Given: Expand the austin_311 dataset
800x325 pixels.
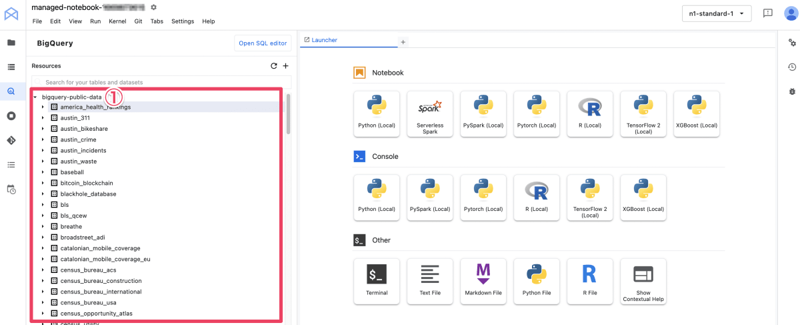Looking at the screenshot, I should point(43,118).
